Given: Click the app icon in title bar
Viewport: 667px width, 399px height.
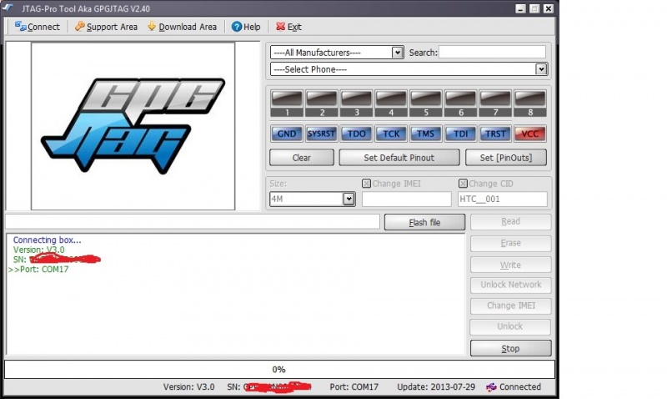Looking at the screenshot, I should (x=8, y=8).
